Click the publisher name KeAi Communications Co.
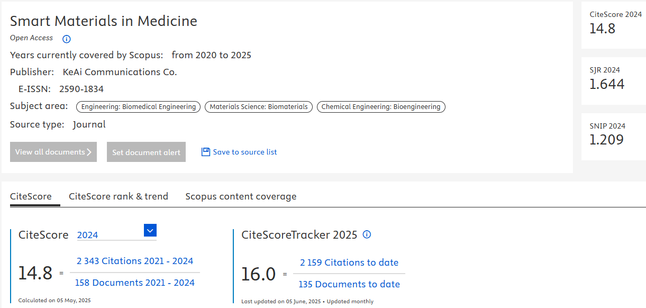 [x=120, y=72]
